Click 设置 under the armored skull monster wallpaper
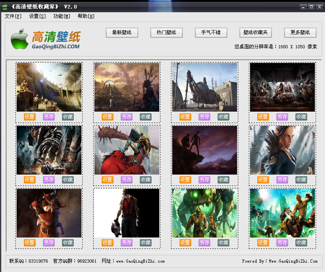The height and width of the screenshot is (272, 325). coord(30,180)
